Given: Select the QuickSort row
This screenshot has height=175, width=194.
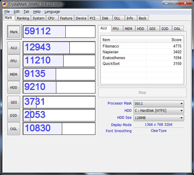Looking at the screenshot, I should pos(142,64).
